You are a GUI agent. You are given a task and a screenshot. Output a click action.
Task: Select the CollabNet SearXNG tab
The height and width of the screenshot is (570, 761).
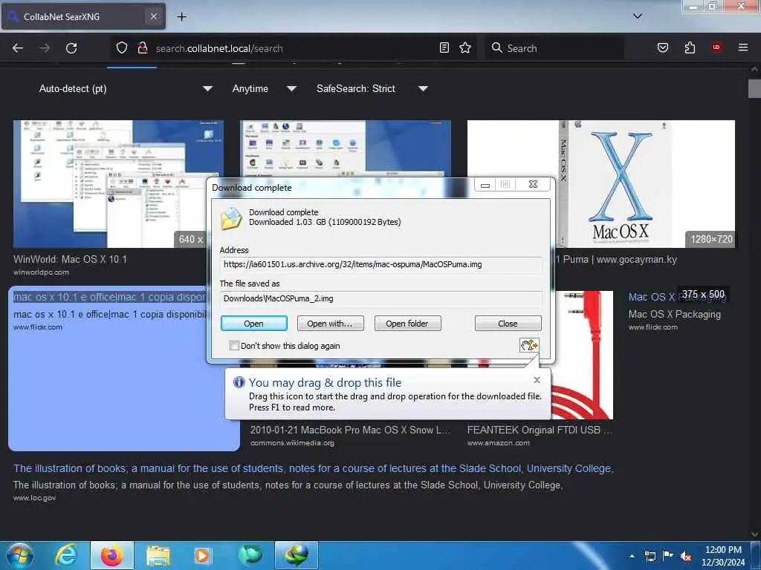point(83,16)
